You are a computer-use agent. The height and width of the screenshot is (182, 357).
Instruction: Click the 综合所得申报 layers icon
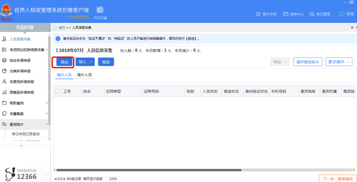pyautogui.click(x=4, y=60)
